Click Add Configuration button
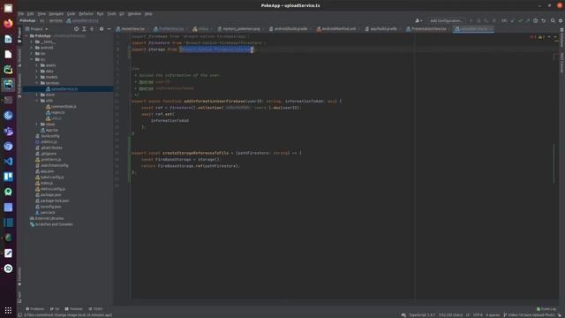565x318 pixels. (446, 21)
